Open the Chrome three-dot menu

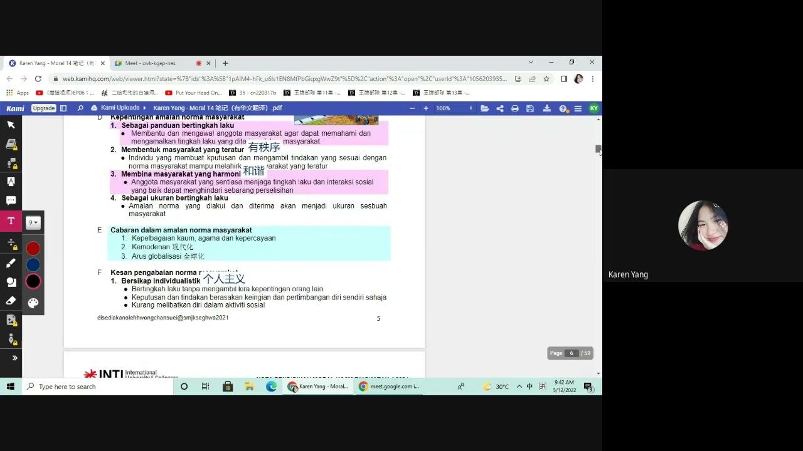coord(593,79)
